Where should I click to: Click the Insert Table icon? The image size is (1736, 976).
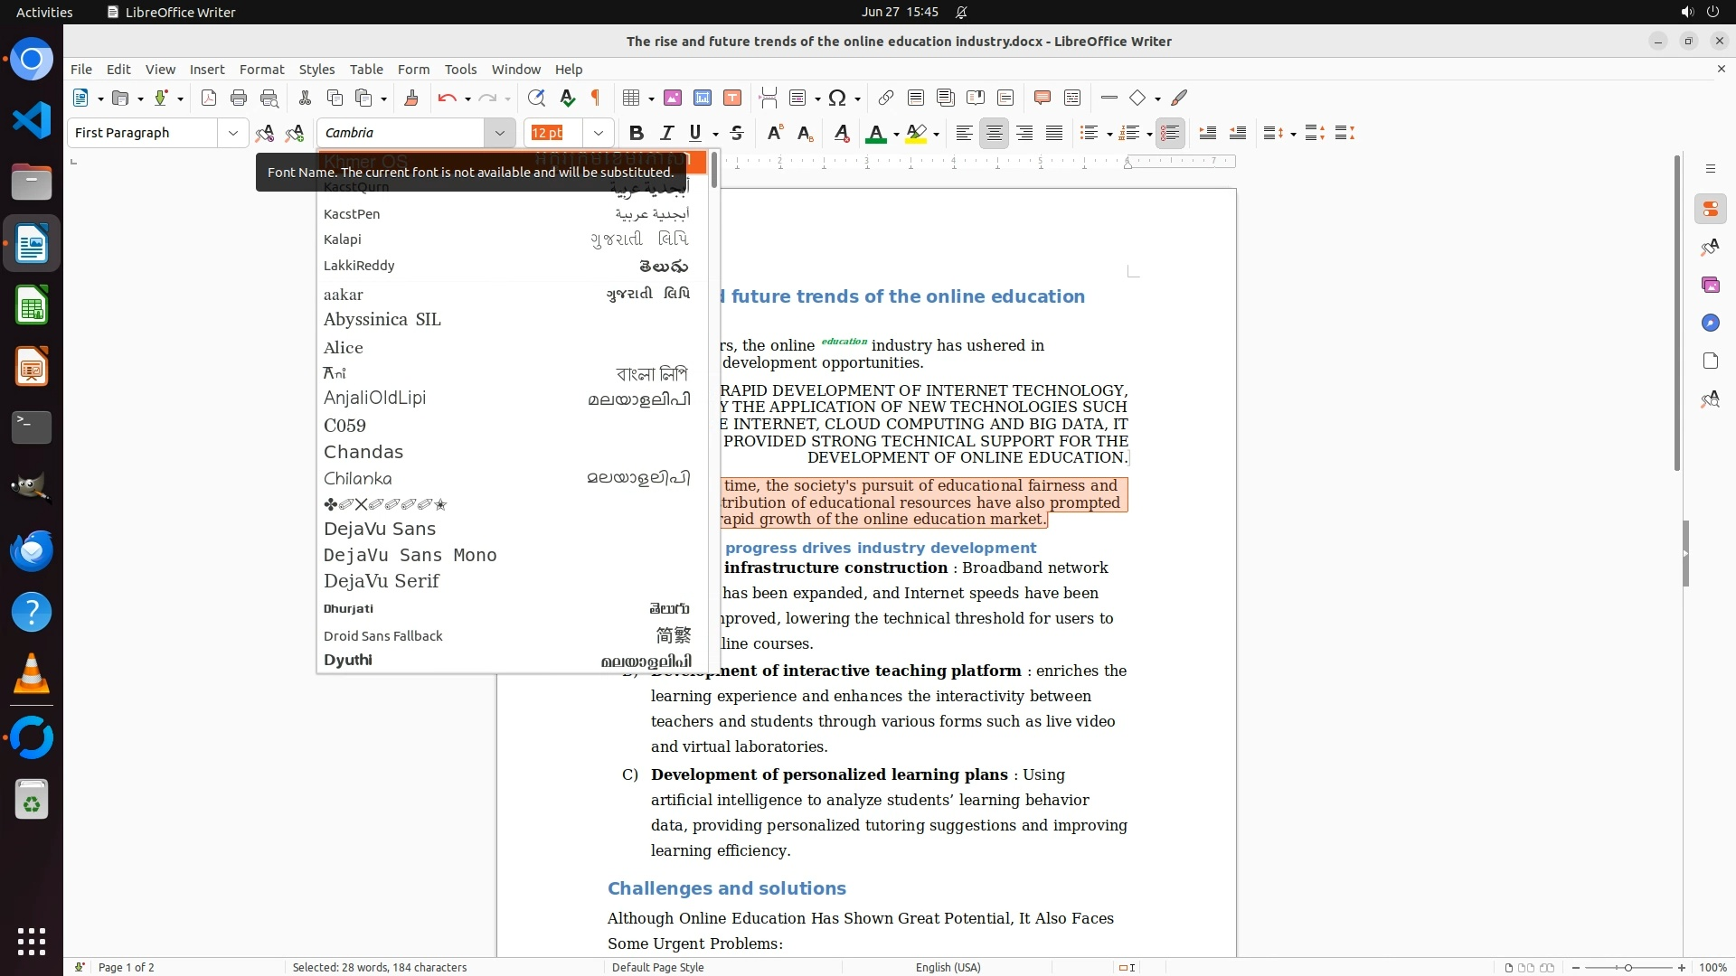(x=632, y=98)
